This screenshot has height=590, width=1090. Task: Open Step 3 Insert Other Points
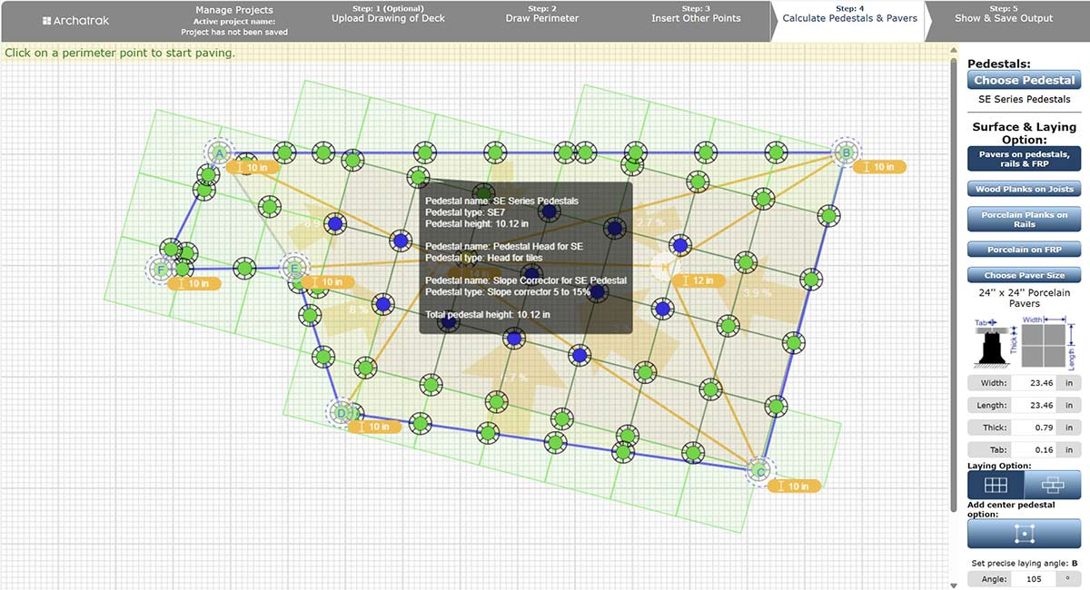coord(696,18)
